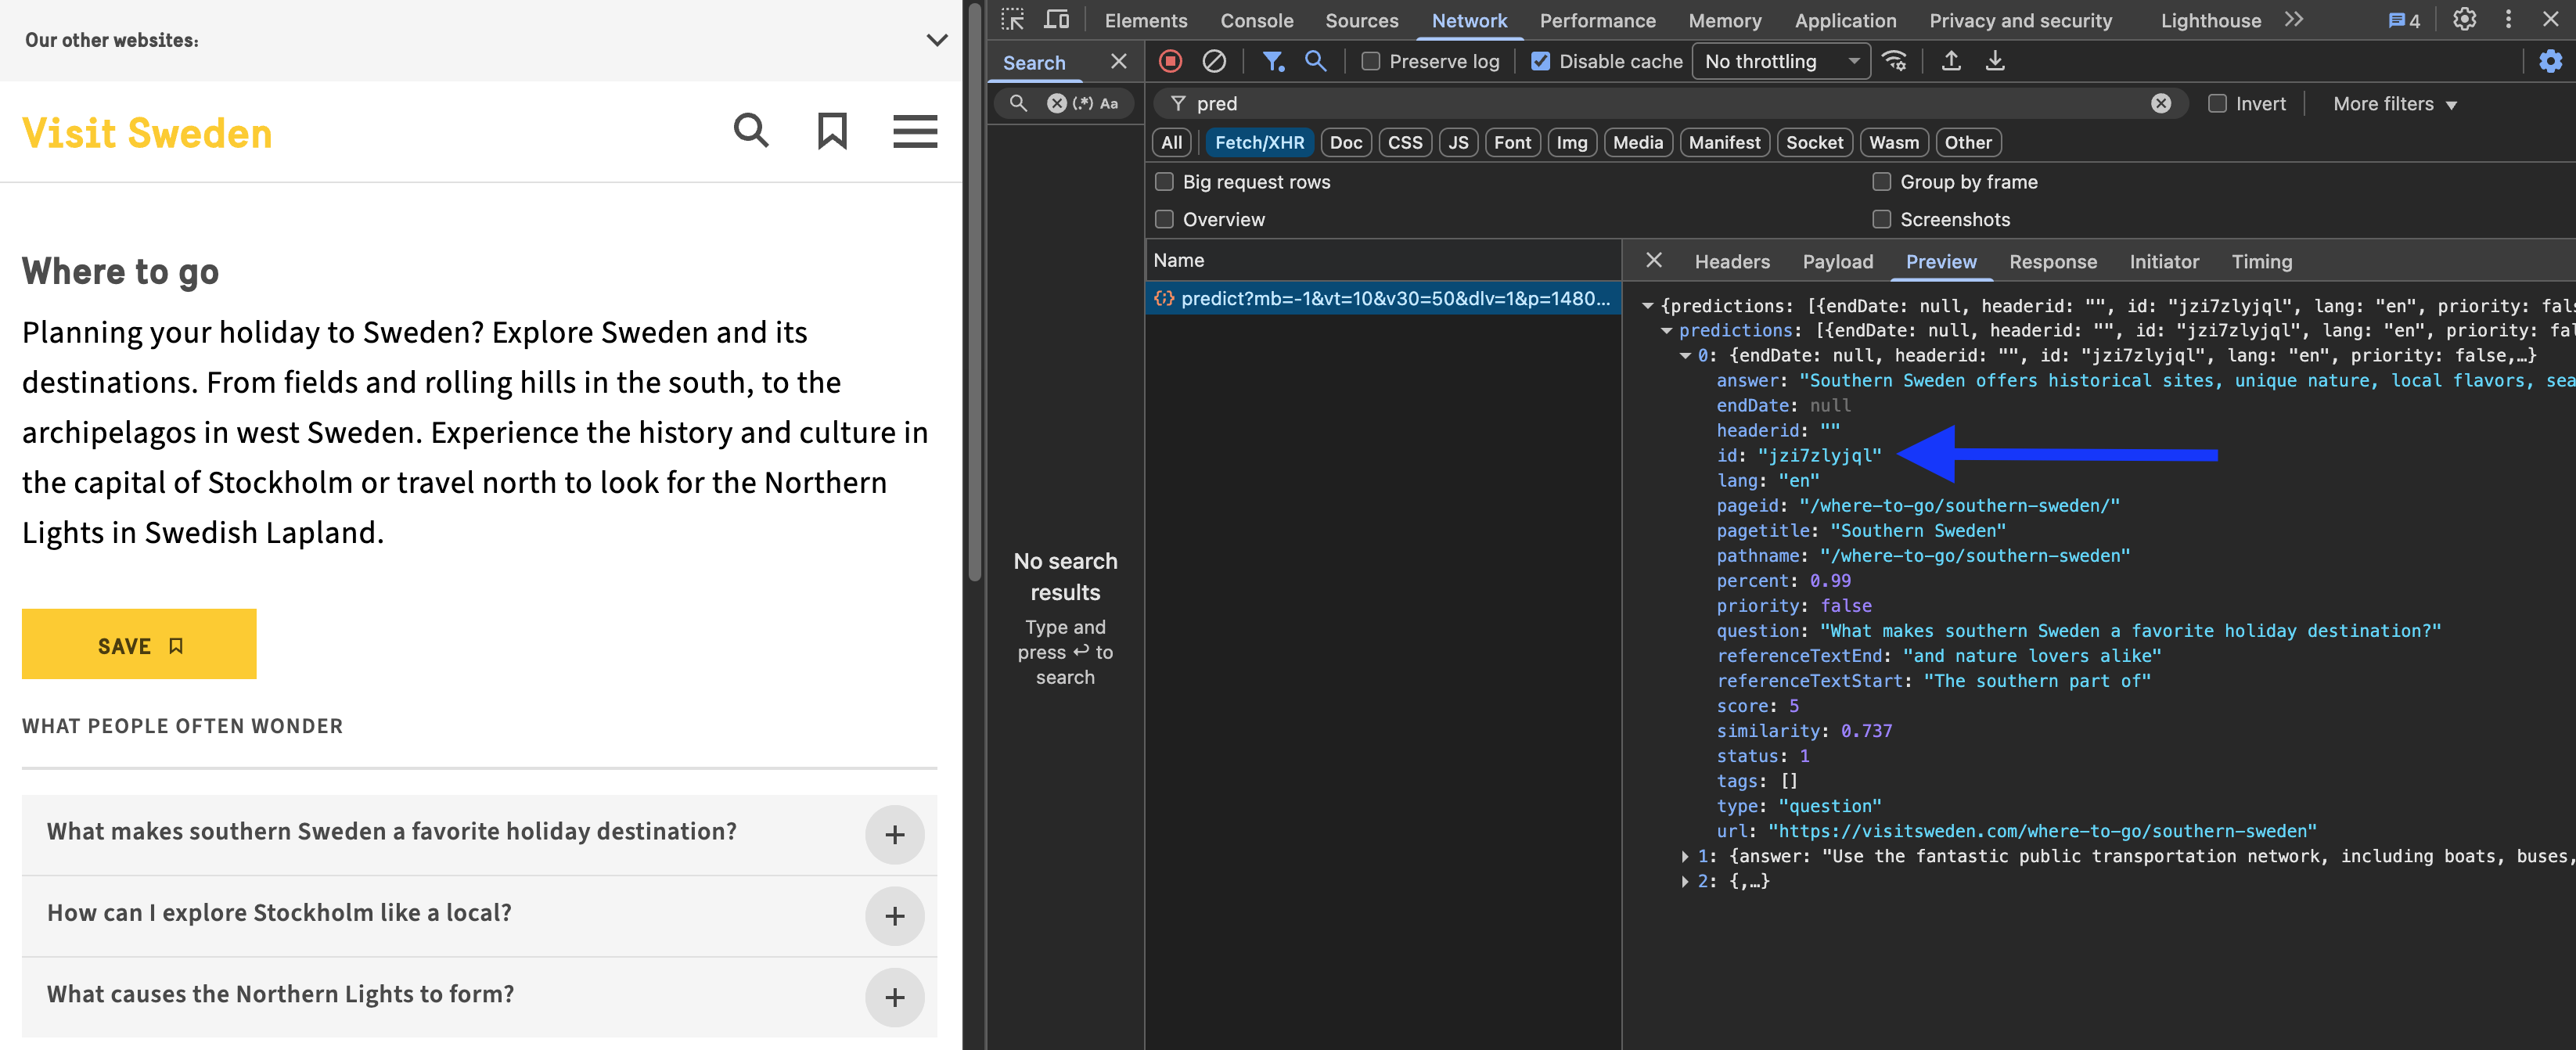Viewport: 2576px width, 1050px height.
Task: Enable Big request rows option
Action: coord(1164,182)
